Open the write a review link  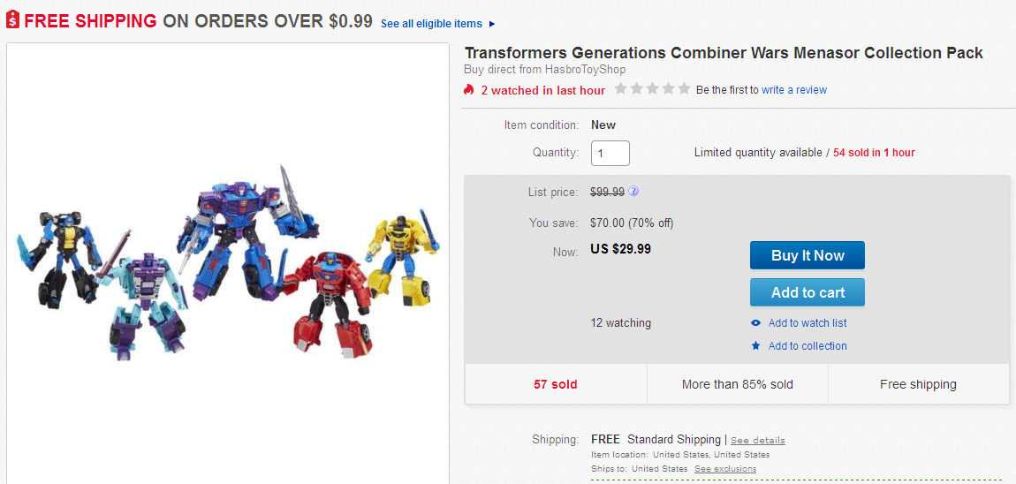click(x=794, y=90)
